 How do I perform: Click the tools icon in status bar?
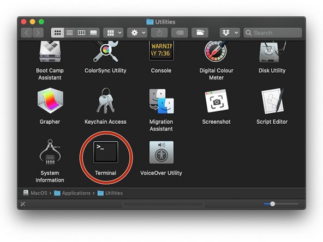tap(23, 204)
